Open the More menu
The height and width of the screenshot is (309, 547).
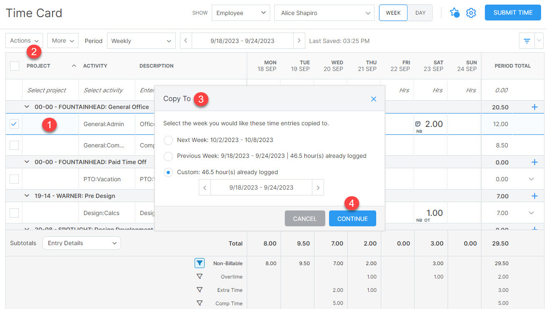tap(62, 41)
